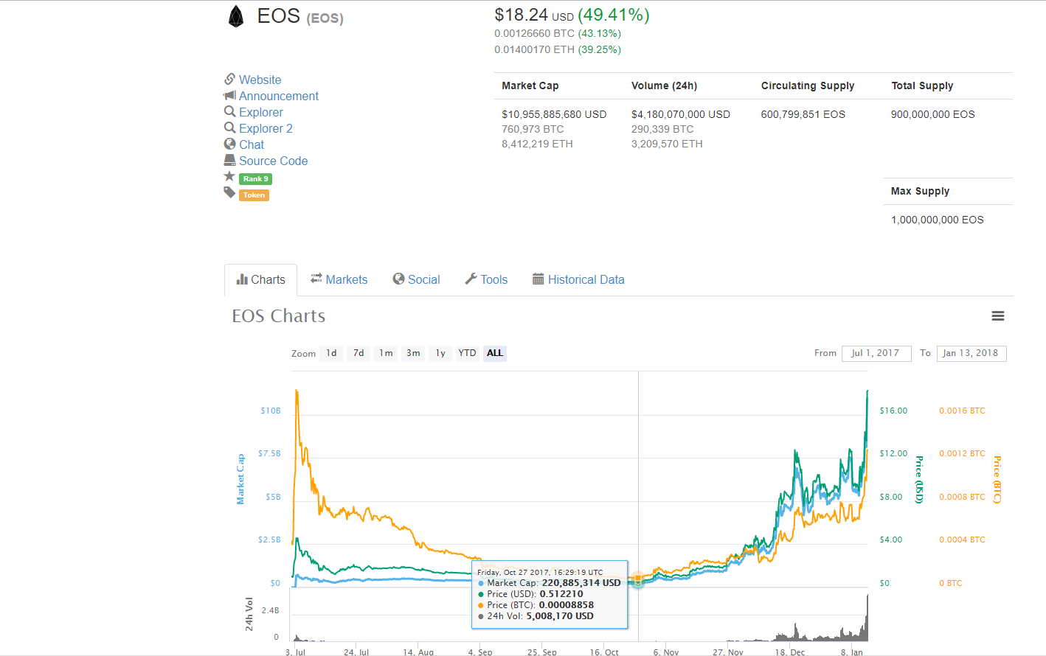The image size is (1046, 656).
Task: Set chart zoom to 1d
Action: click(332, 353)
